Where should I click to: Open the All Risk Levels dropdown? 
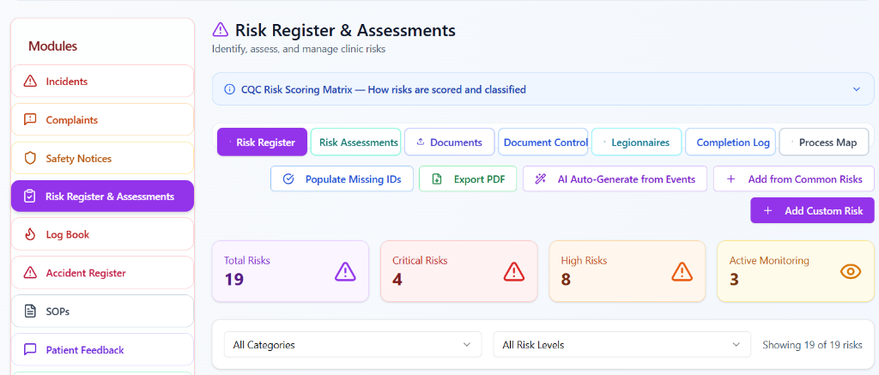tap(621, 345)
